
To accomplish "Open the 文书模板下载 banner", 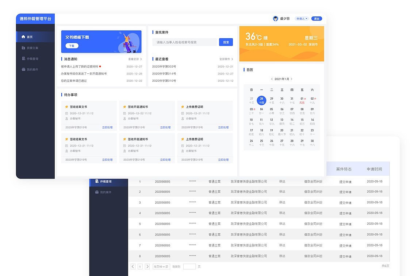I will 101,42.
